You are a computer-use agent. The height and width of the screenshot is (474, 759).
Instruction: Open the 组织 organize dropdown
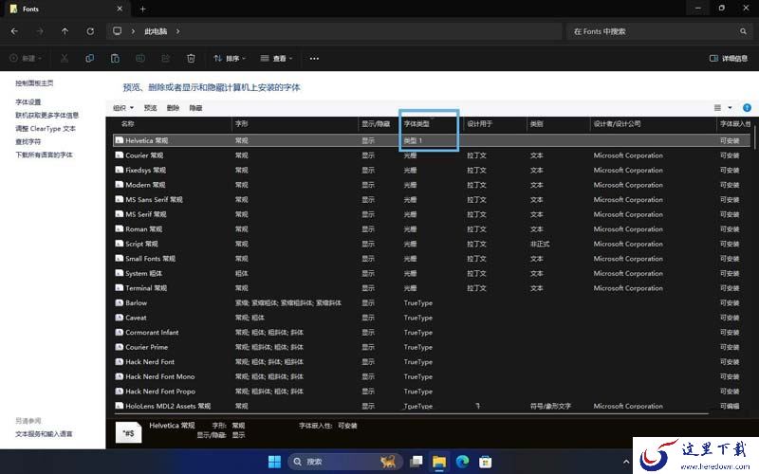123,108
